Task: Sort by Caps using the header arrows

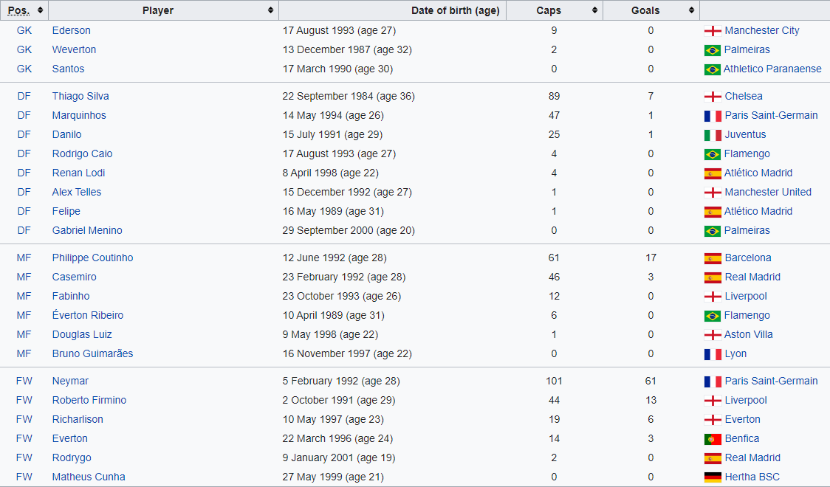Action: coord(594,10)
